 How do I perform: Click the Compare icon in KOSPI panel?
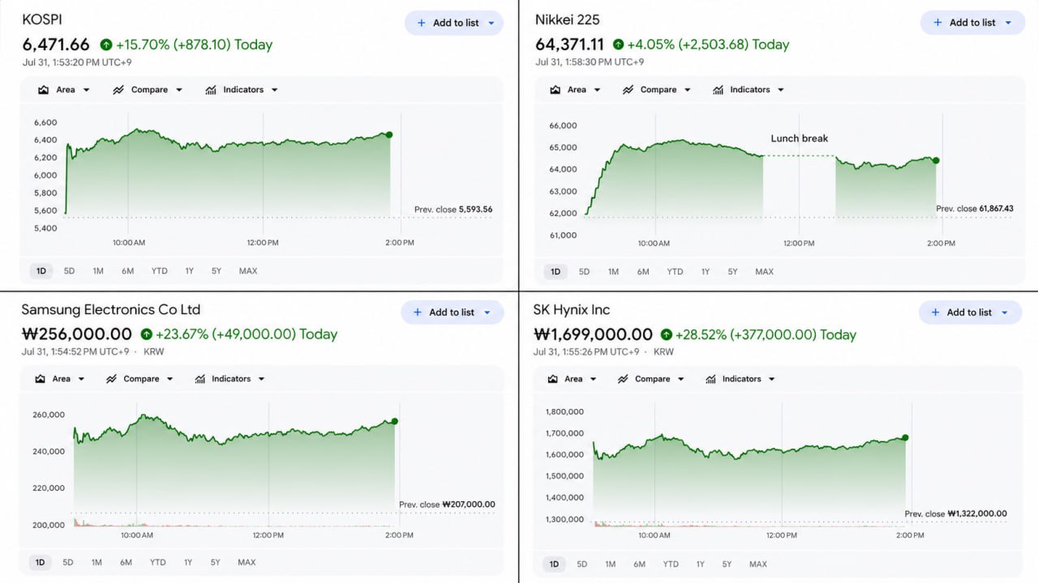tap(118, 90)
